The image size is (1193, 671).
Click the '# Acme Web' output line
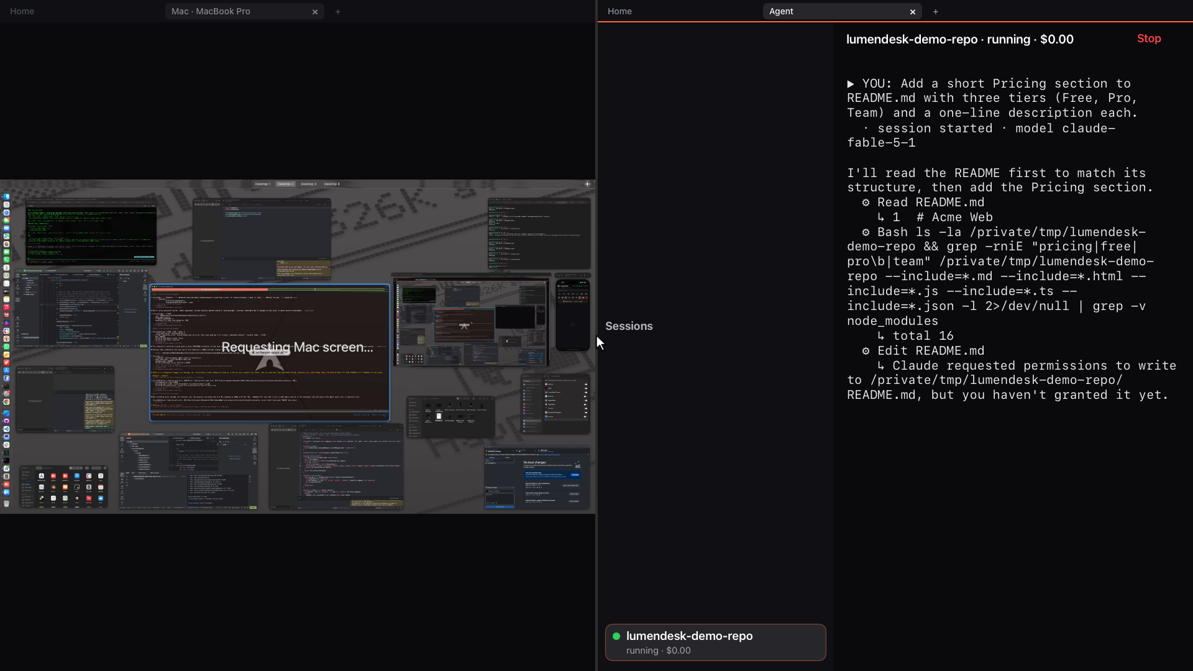[x=935, y=217]
